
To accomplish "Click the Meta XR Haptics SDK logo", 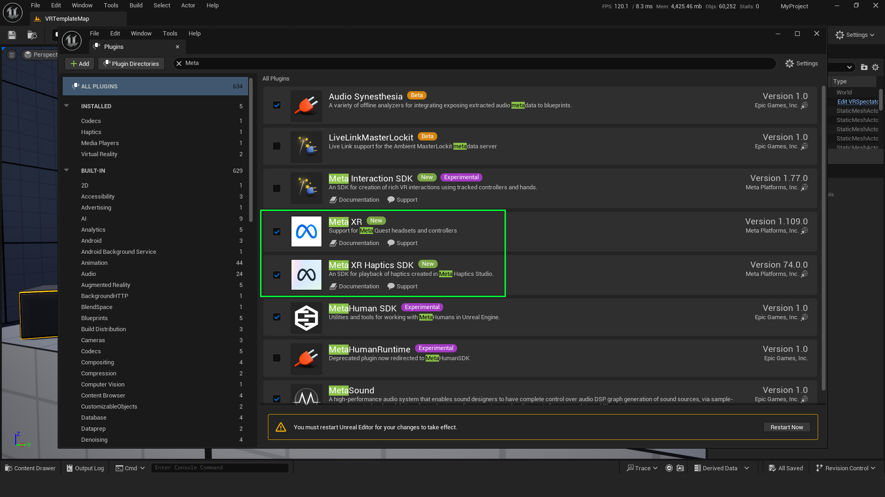I will point(306,275).
